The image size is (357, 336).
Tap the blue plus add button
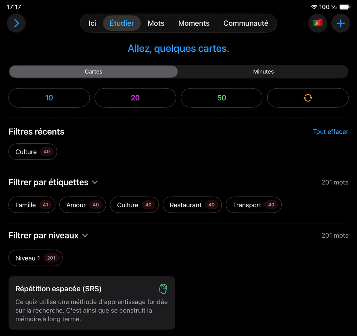341,23
